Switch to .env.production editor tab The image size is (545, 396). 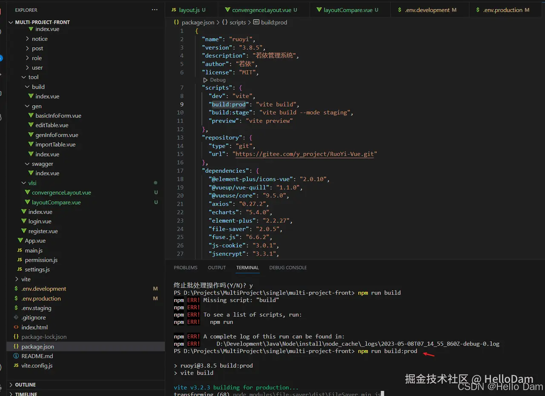pyautogui.click(x=506, y=10)
